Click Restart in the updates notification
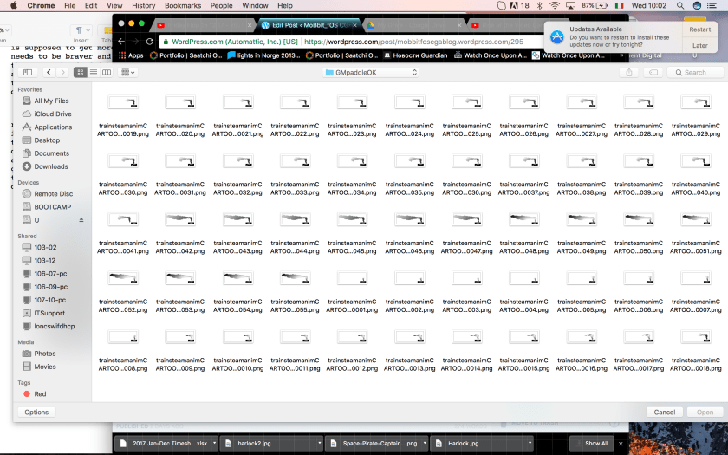 point(699,29)
